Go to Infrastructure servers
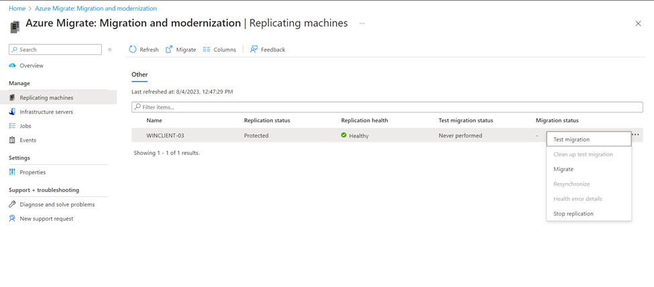 [46, 112]
